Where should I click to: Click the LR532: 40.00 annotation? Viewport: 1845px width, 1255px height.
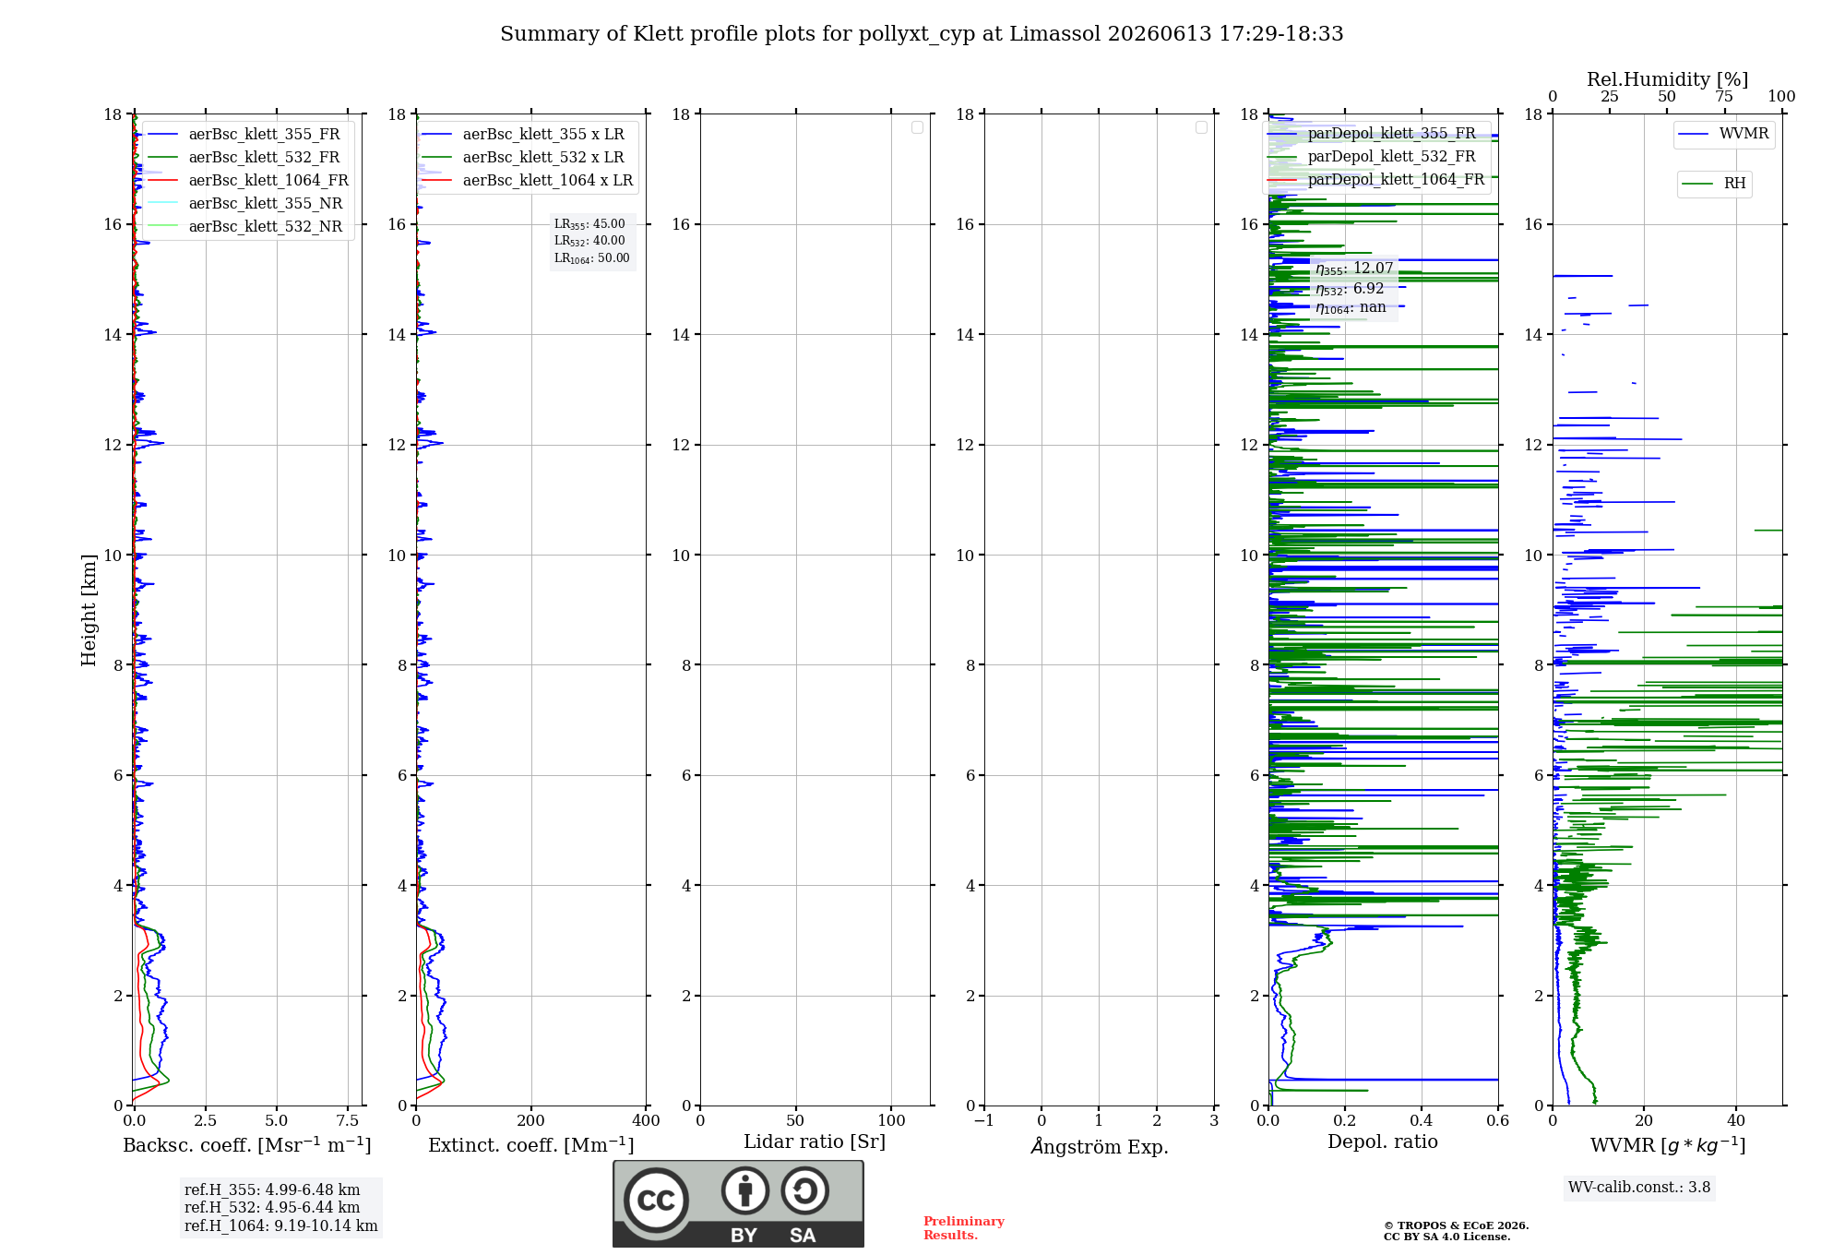tap(589, 241)
